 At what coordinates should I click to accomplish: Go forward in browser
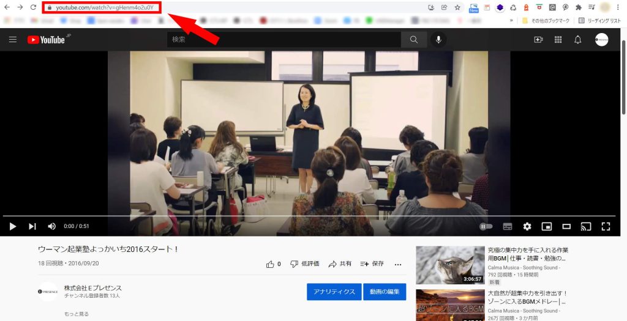pos(20,7)
